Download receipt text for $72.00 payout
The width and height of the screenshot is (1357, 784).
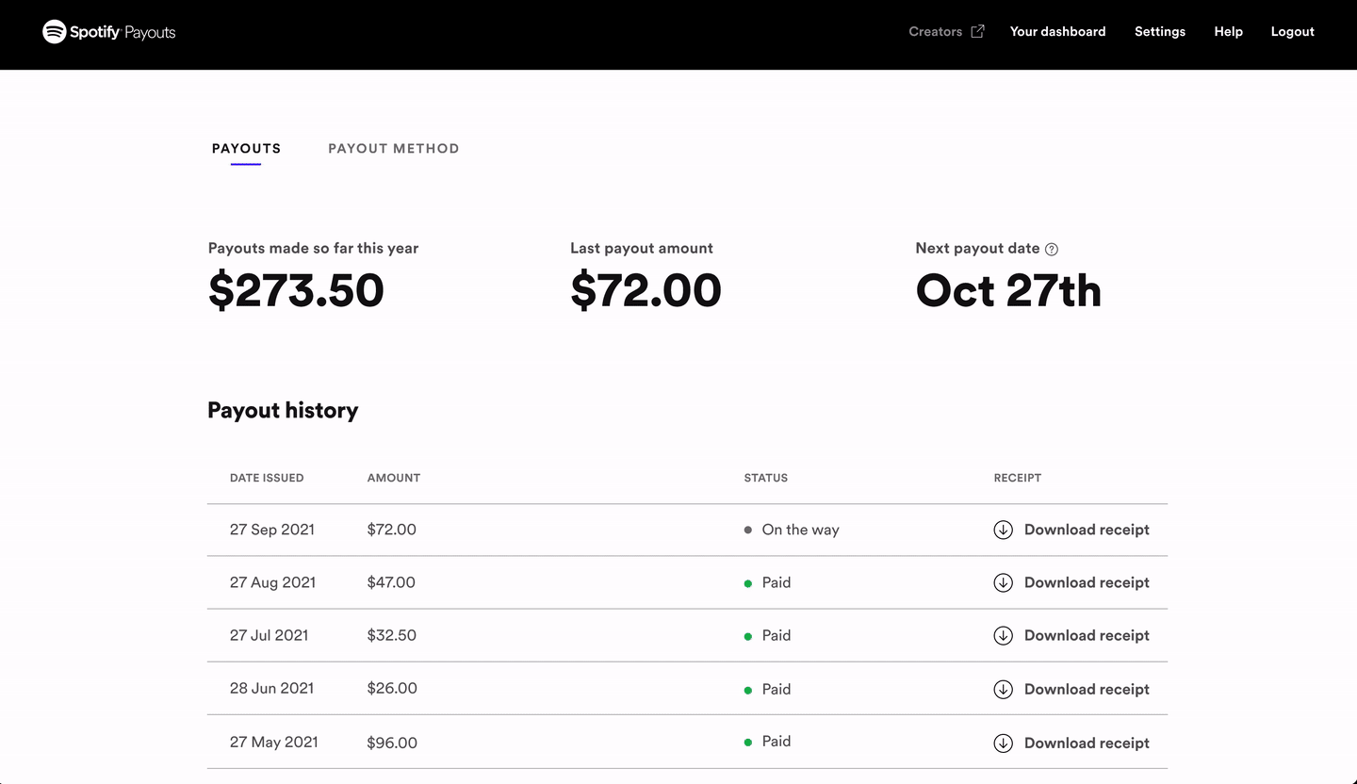coord(1087,530)
